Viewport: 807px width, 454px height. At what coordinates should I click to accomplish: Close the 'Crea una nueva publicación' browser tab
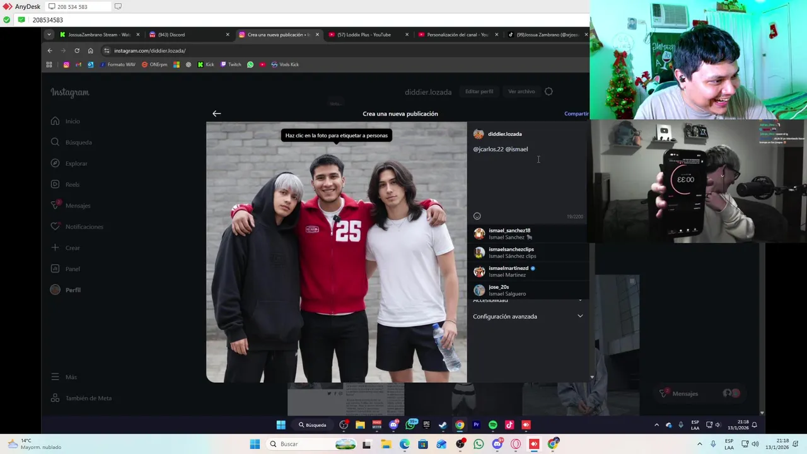click(317, 35)
